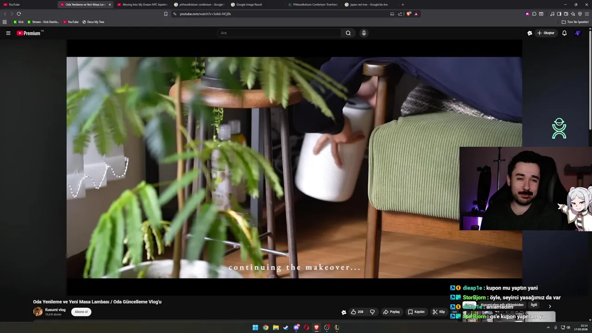Image resolution: width=592 pixels, height=333 pixels.
Task: Like the video with 208 likes
Action: tap(357, 312)
